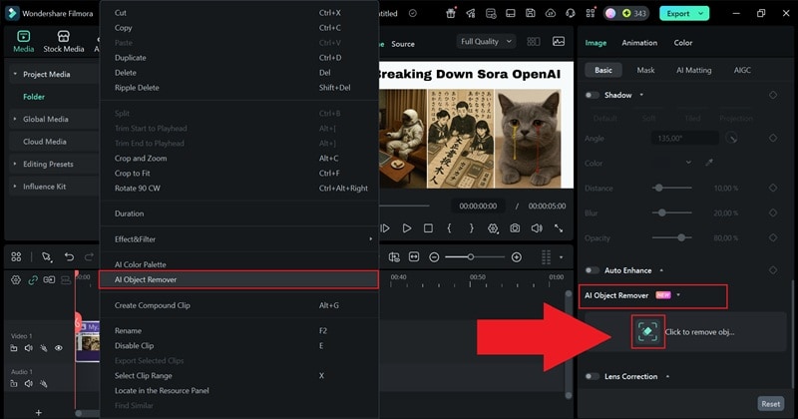The height and width of the screenshot is (419, 798).
Task: Click the Undo arrow in timeline toolbar
Action: [69, 257]
